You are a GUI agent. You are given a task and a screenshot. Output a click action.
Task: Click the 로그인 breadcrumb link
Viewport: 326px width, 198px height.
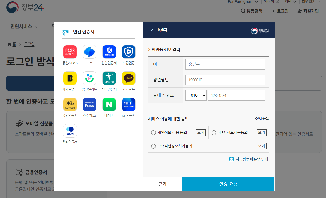[x=29, y=44]
